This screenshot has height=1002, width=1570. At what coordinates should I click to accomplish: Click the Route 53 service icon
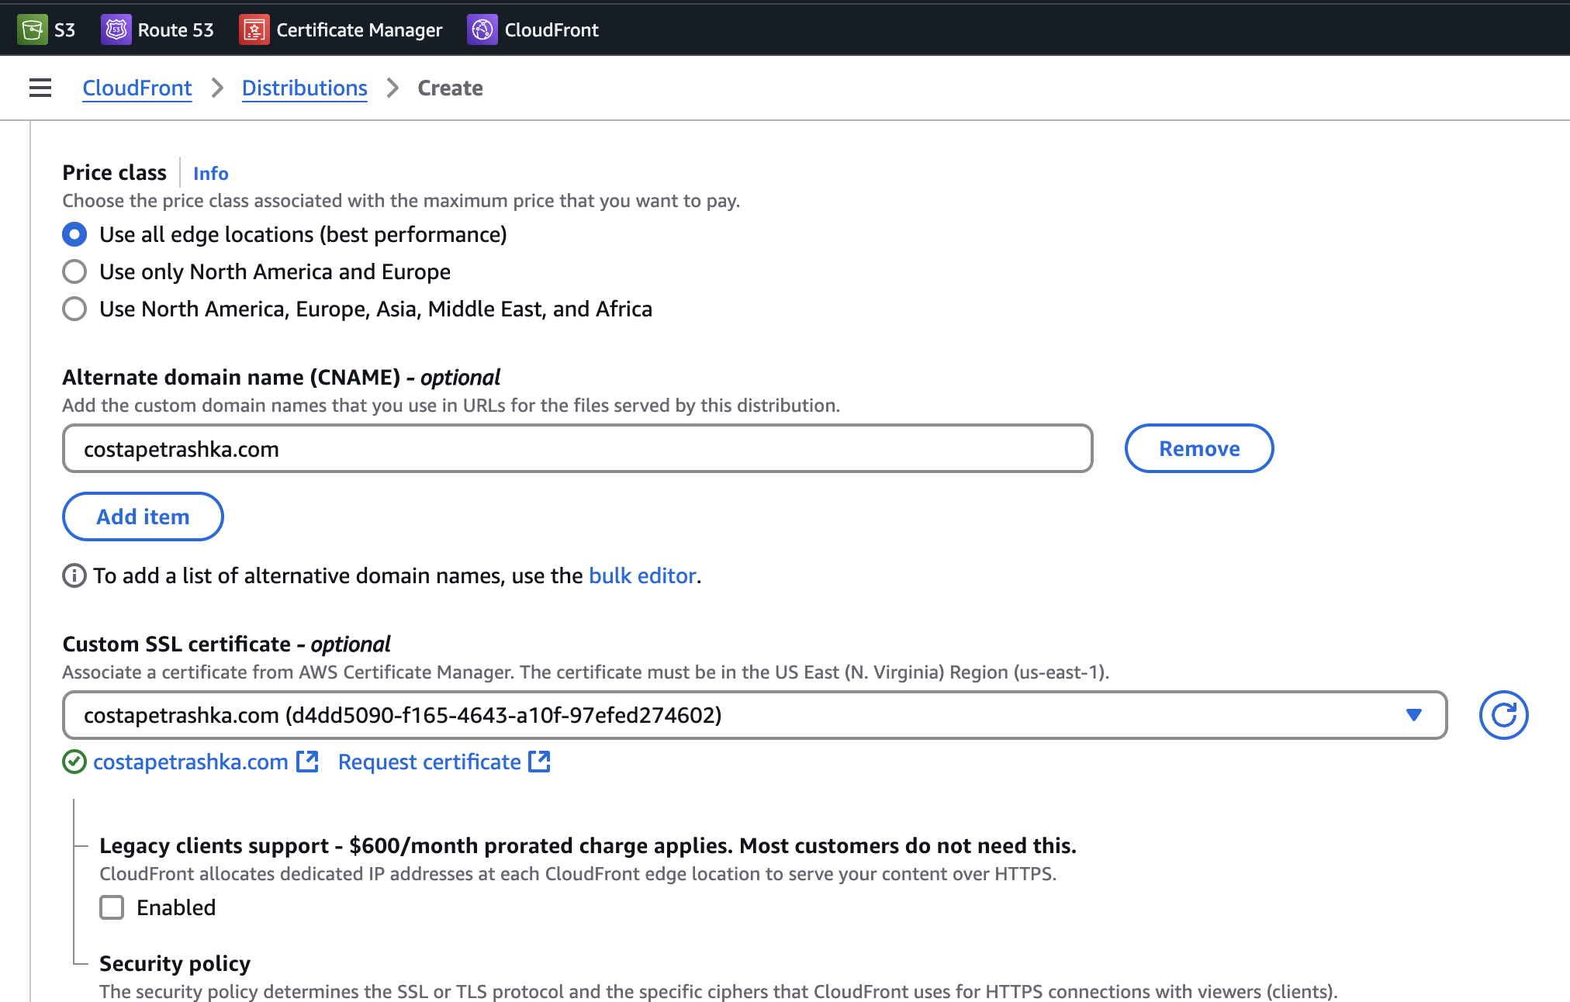tap(116, 29)
